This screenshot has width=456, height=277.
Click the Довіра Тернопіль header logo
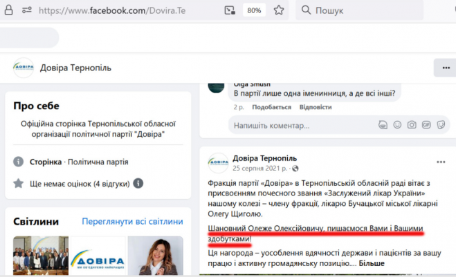coord(24,68)
